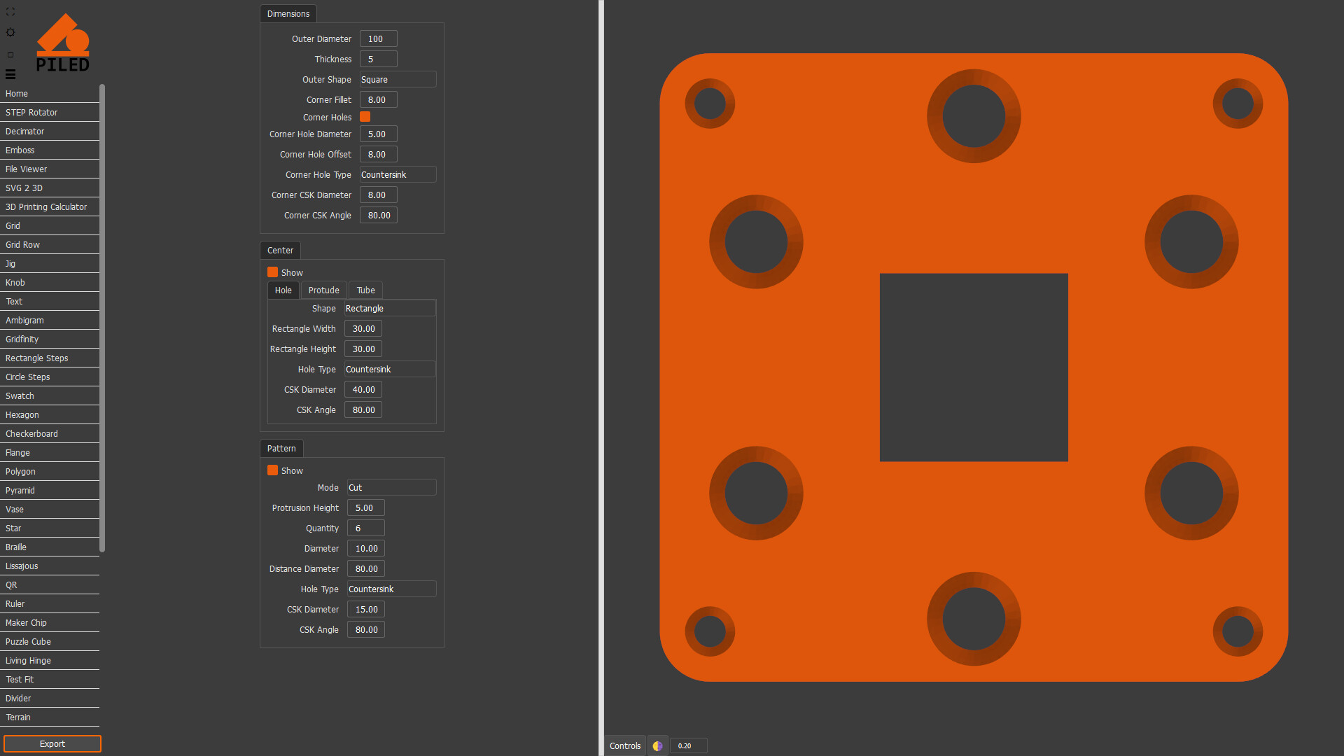
Task: Click the PILED logo
Action: click(x=62, y=43)
